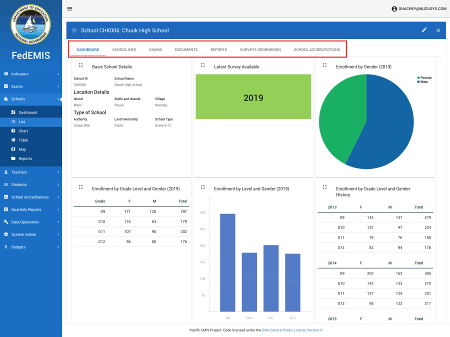Viewport: 450px width, 337px height.
Task: Expand the Basic School Details panel to fullscreen
Action: pyautogui.click(x=80, y=65)
